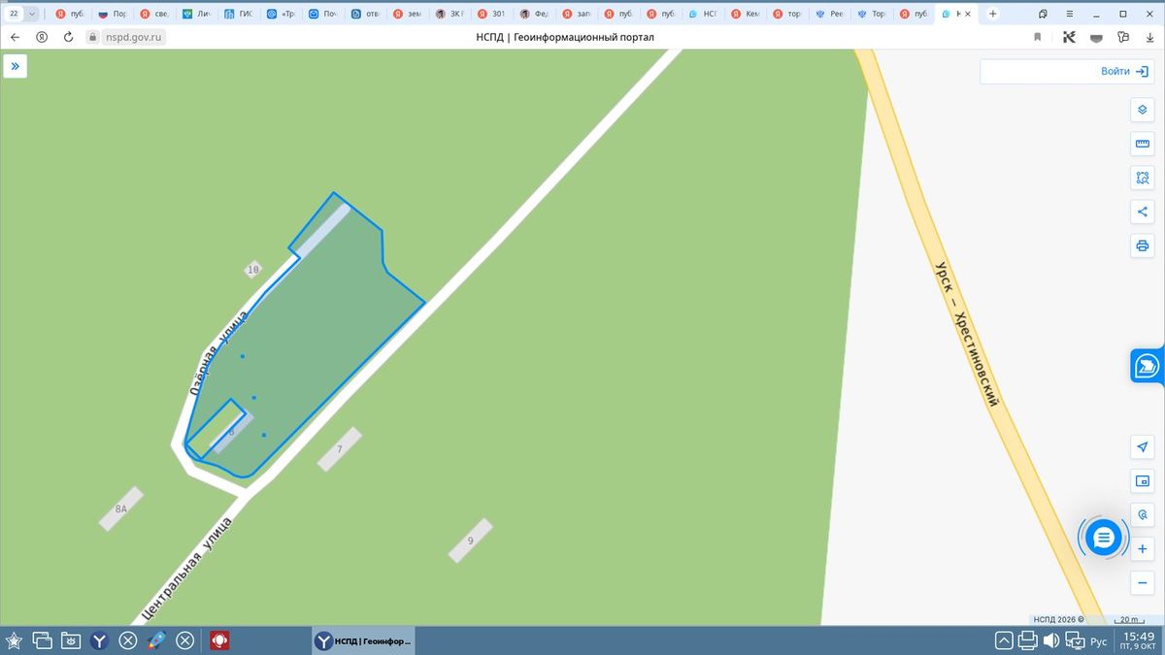This screenshot has width=1165, height=655.
Task: Locate my position on the map
Action: 1143,446
